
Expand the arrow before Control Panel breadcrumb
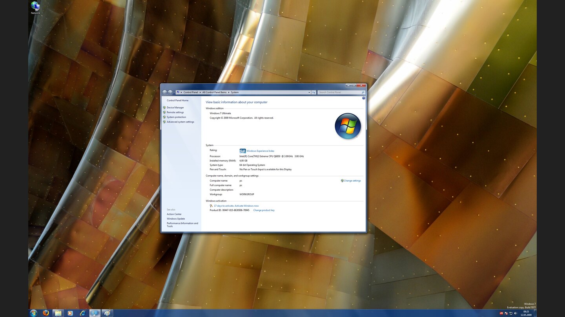pyautogui.click(x=182, y=92)
